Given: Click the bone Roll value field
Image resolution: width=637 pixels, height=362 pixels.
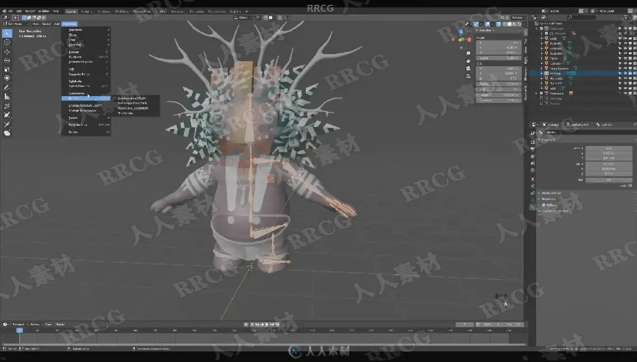Looking at the screenshot, I should click(x=608, y=180).
